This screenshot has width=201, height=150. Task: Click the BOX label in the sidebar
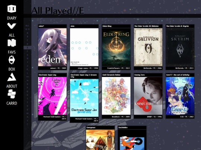12,69
